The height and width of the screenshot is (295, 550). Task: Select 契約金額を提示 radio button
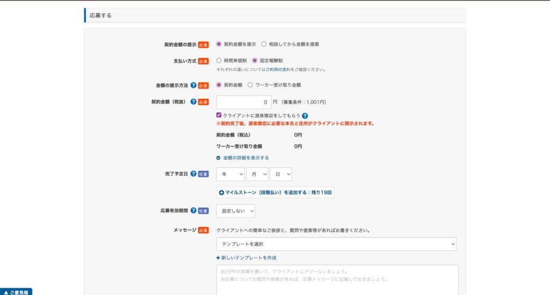pos(219,44)
